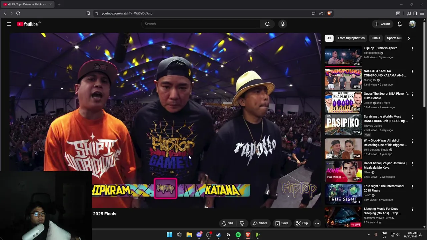Viewport: 427px width, 240px height.
Task: Reload the page with refresh icon
Action: pyautogui.click(x=18, y=13)
